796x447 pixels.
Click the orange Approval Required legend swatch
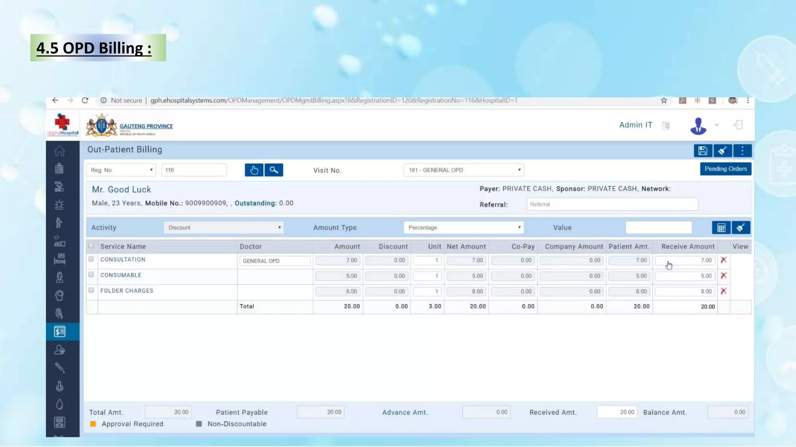[x=93, y=424]
